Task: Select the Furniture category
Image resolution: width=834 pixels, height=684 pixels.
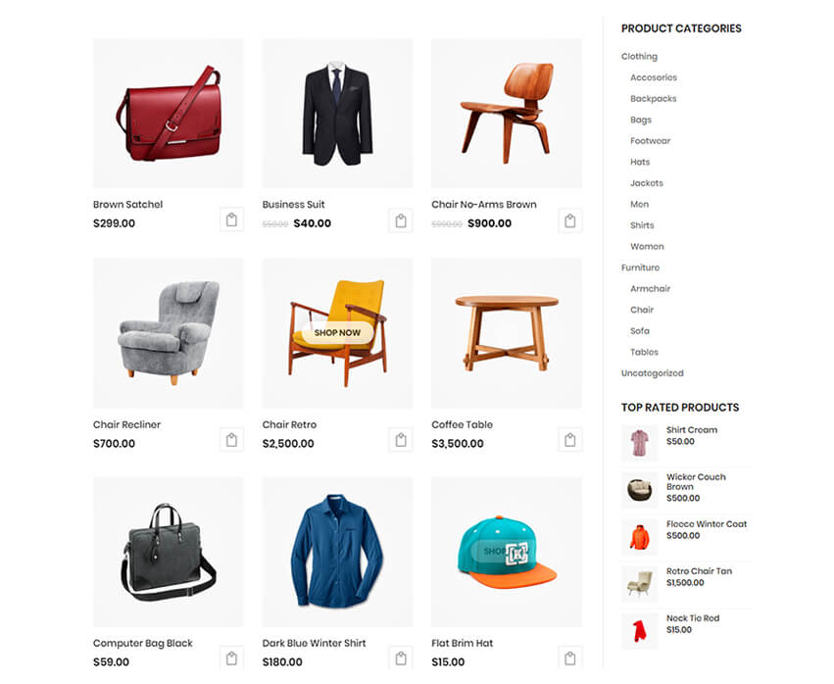Action: pos(640,268)
